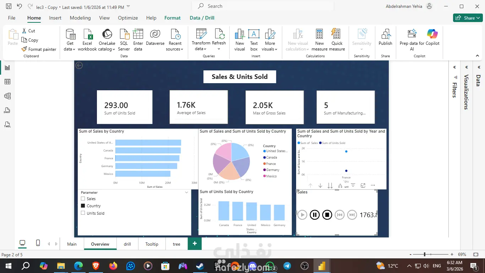Tick the Units Sold checkbox
Viewport: 485px width, 273px height.
(x=83, y=213)
